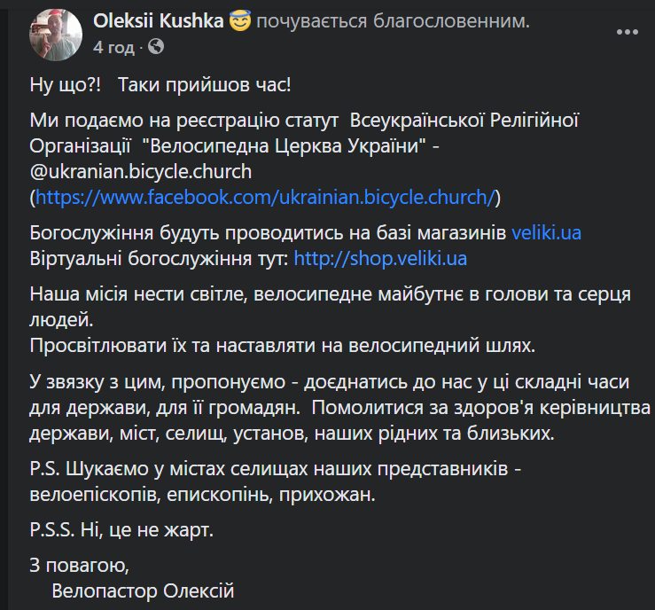This screenshot has width=655, height=610.
Task: Click the 'Наша місія нести світле' paragraph
Action: [330, 307]
